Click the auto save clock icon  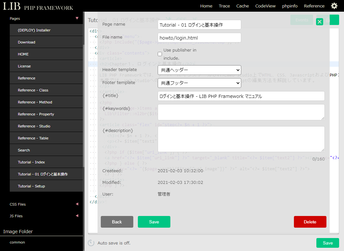[x=91, y=243]
